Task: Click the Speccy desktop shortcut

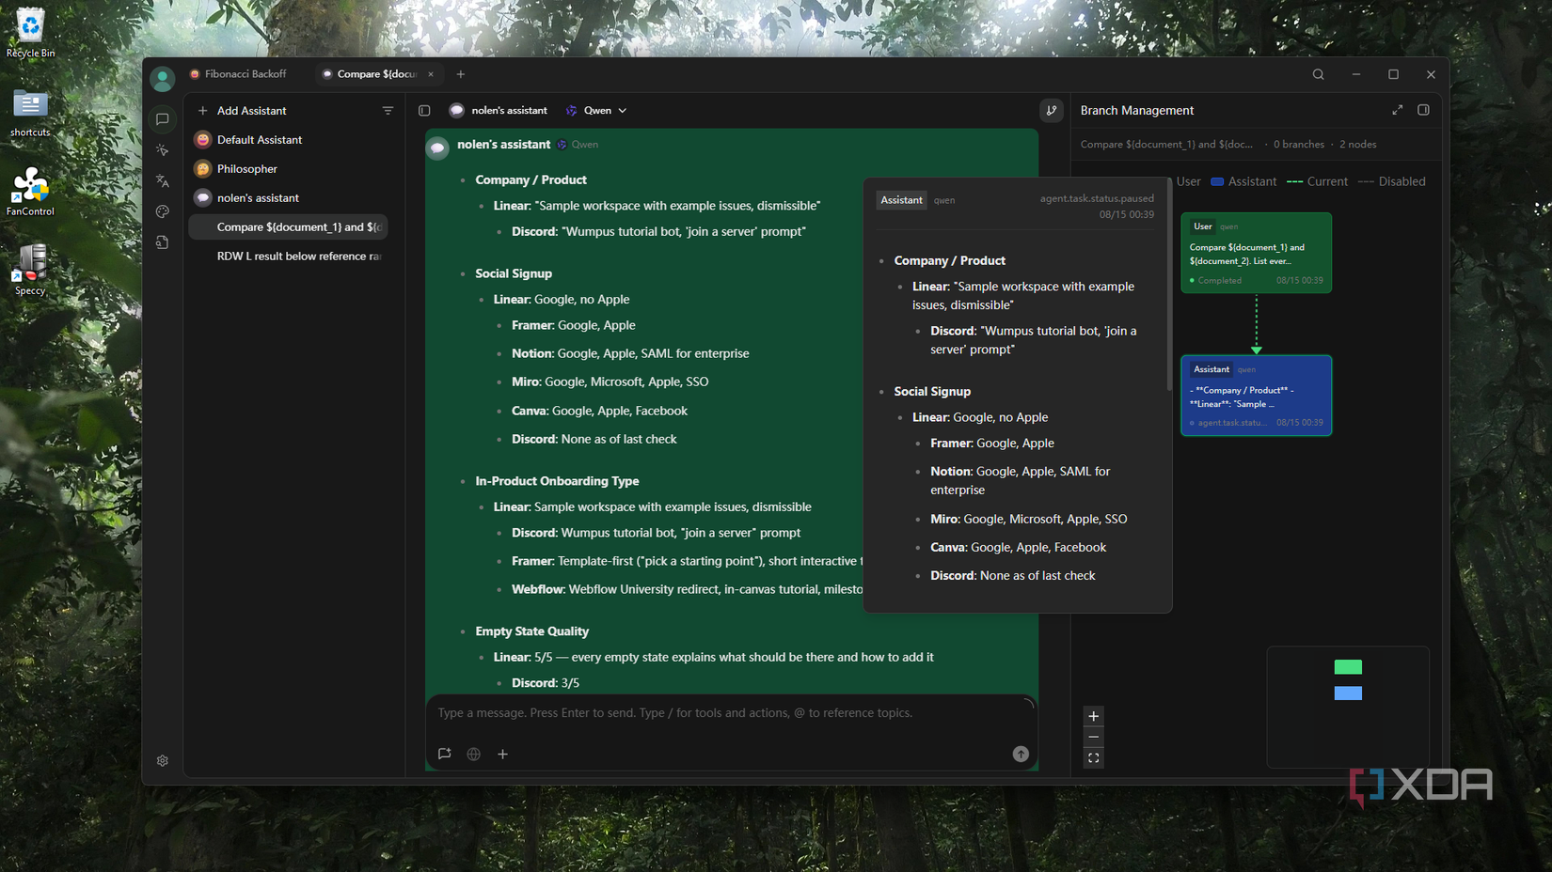Action: point(30,271)
